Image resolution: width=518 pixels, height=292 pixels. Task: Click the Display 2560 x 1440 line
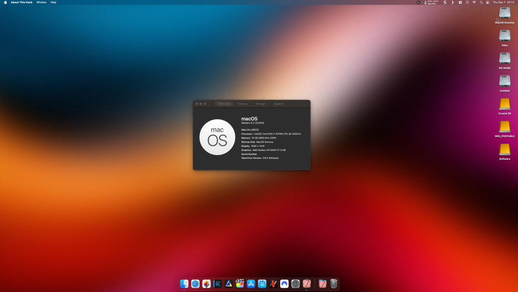253,146
